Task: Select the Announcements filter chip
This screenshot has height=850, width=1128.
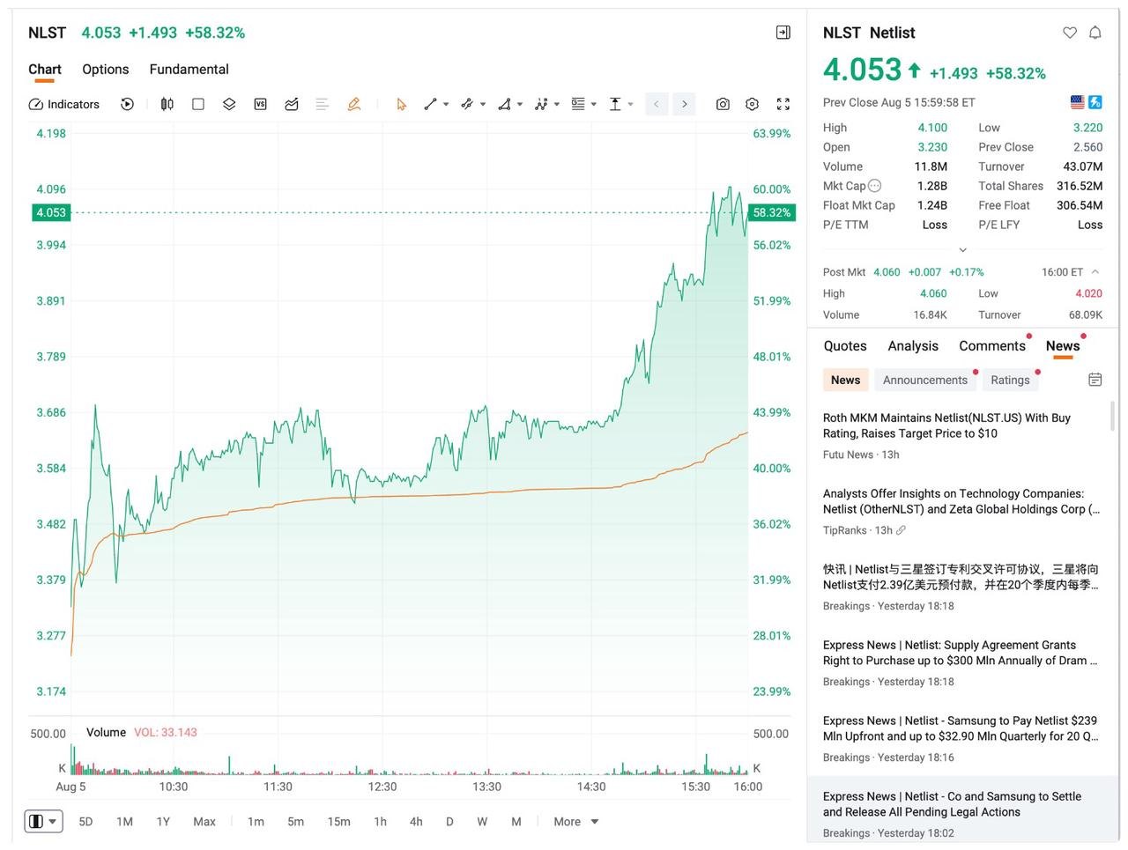Action: [925, 380]
